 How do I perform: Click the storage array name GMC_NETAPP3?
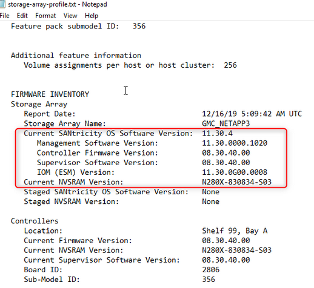click(226, 123)
